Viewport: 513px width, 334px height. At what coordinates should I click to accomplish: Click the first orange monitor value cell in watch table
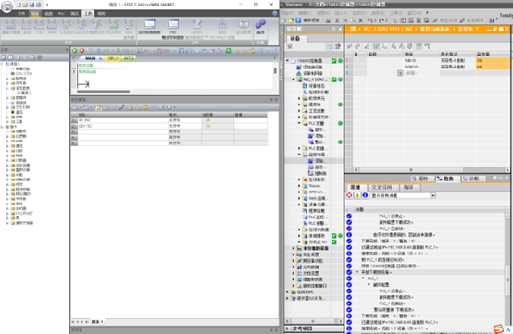(493, 60)
